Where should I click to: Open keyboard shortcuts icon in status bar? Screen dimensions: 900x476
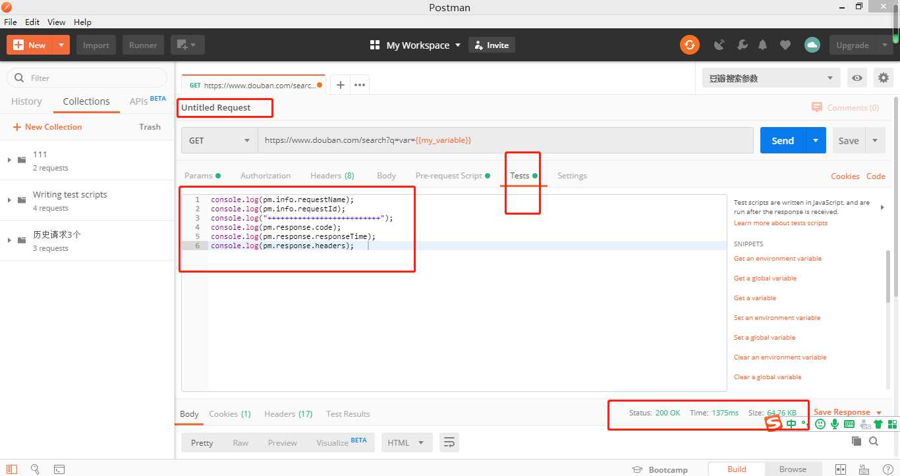[x=864, y=469]
